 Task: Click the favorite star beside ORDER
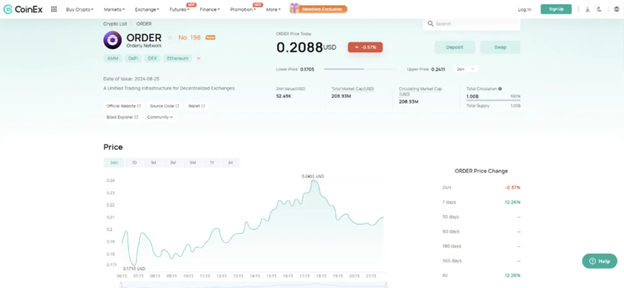pos(170,37)
